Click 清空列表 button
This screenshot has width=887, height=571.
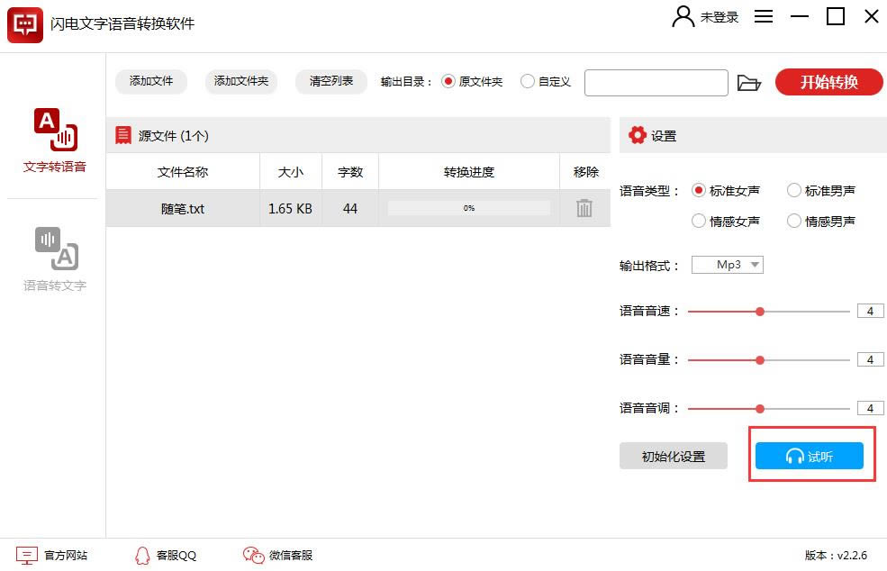coord(330,81)
